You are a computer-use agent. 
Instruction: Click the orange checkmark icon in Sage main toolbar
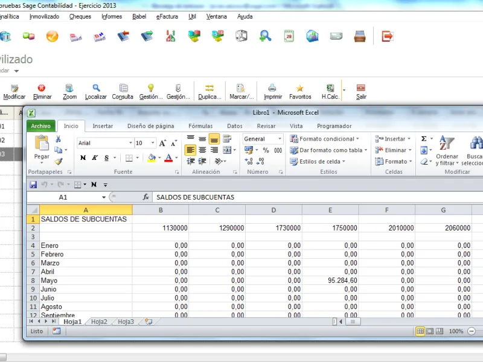tap(52, 36)
